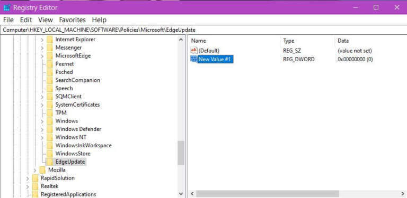Image resolution: width=407 pixels, height=198 pixels.
Task: Click the (Default) string value icon
Action: 194,50
